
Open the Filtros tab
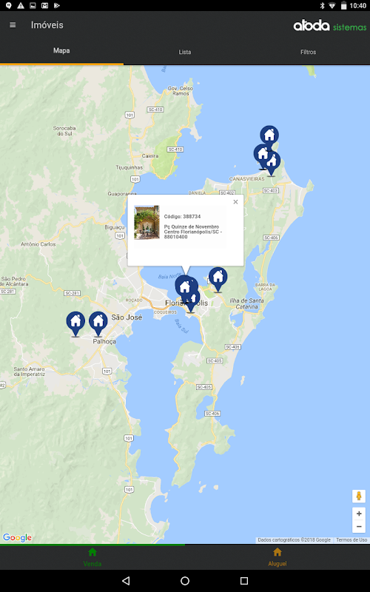coord(308,52)
